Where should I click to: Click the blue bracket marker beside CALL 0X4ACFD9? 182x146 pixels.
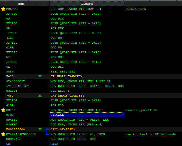point(47,132)
